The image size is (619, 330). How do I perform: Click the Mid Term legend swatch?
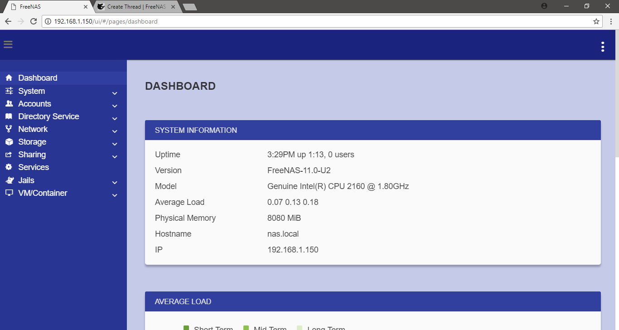(246, 328)
